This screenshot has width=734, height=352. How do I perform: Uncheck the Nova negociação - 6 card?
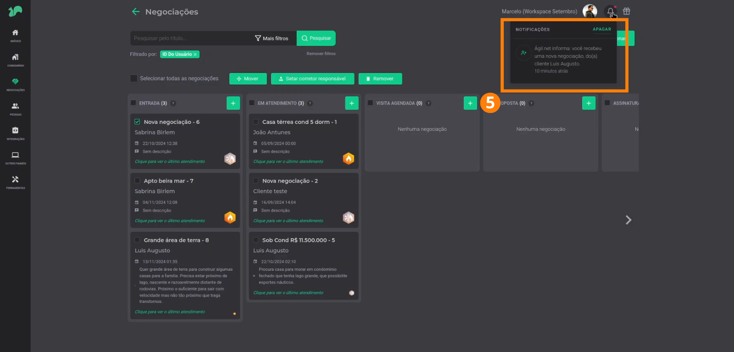[137, 122]
